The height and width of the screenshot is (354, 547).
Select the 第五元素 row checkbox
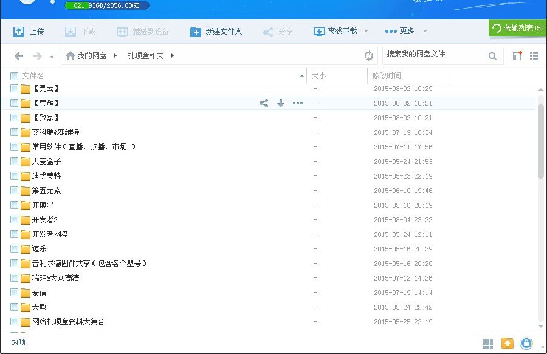[x=14, y=191]
